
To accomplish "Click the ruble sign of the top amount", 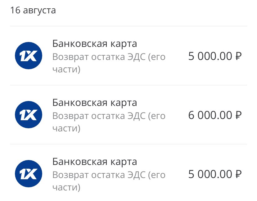I will click(x=238, y=56).
